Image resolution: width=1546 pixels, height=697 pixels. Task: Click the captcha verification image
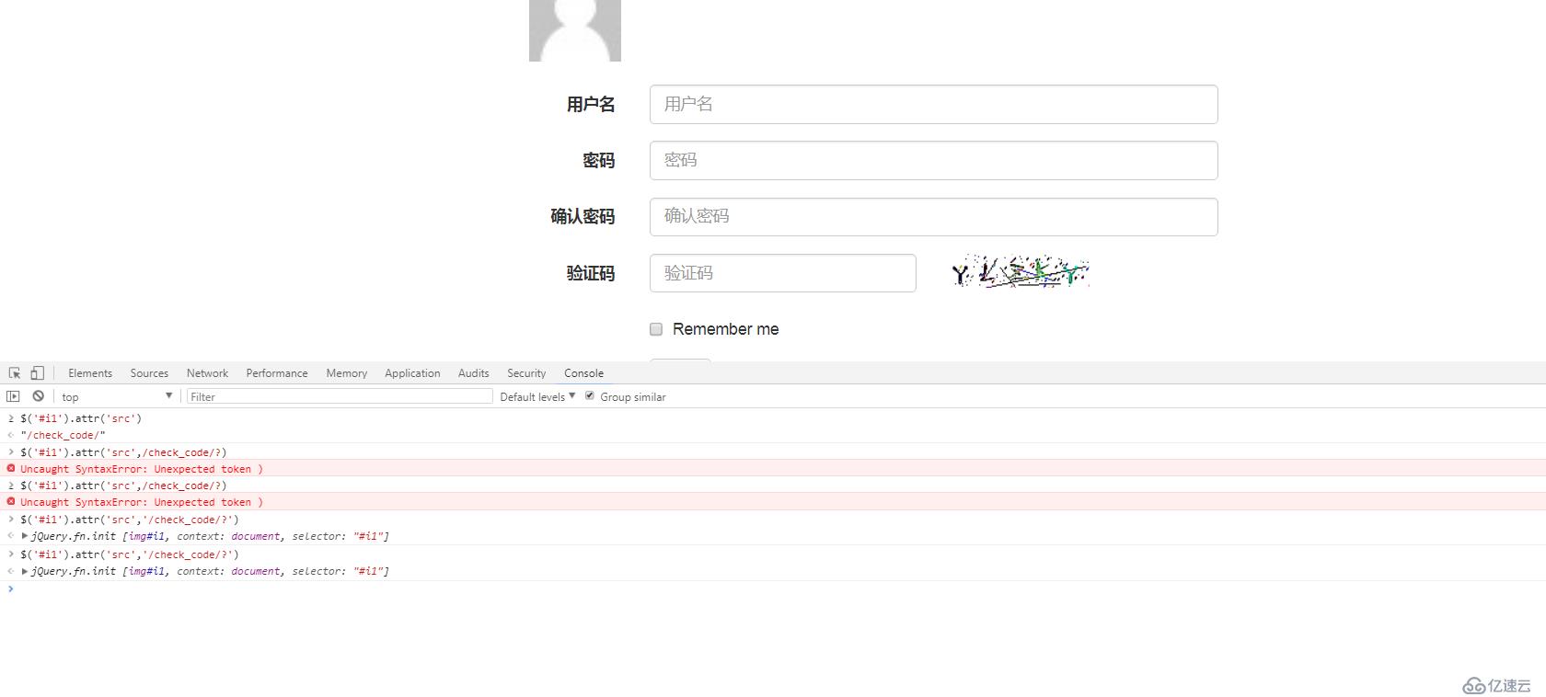click(x=1021, y=272)
